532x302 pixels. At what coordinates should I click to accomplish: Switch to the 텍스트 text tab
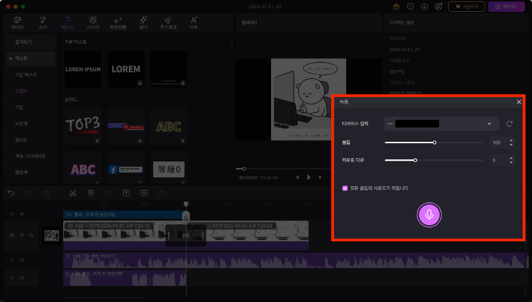[x=68, y=23]
